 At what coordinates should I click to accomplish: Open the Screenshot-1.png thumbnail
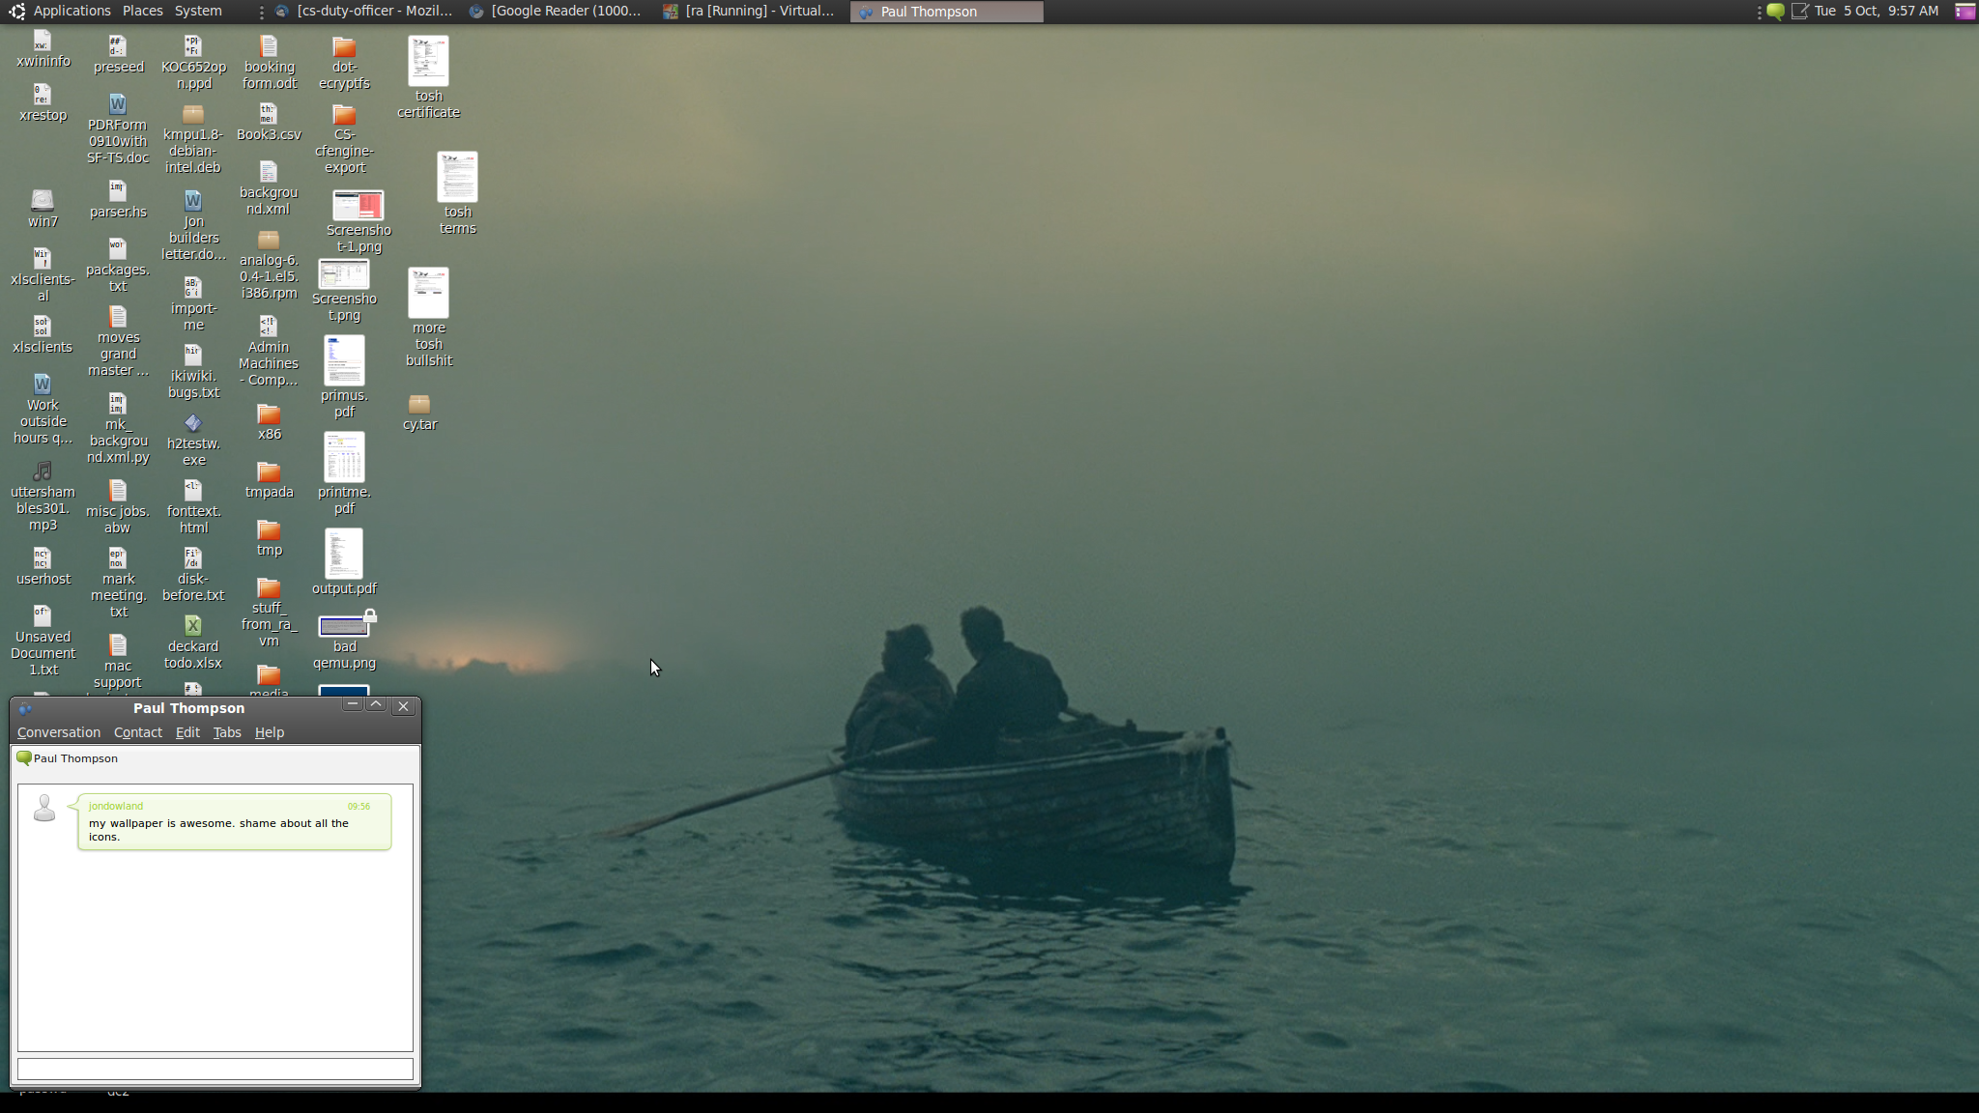pos(358,205)
